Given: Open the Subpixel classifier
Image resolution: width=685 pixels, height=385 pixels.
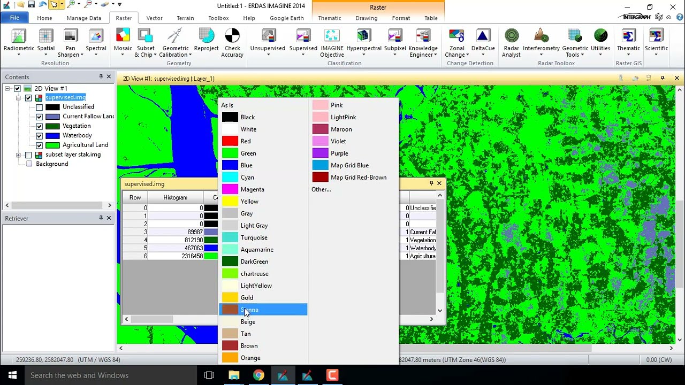Looking at the screenshot, I should point(395,42).
